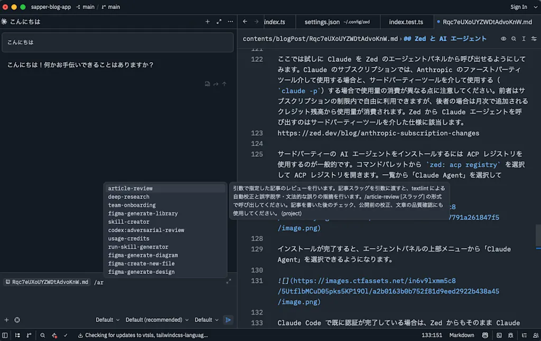Click the text cursor selection icon in toolbar
This screenshot has width=541, height=341.
pos(524,39)
